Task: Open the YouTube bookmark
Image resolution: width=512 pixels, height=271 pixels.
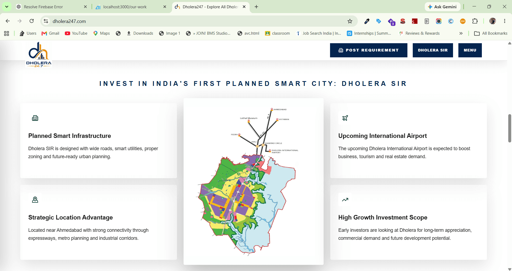Action: coord(76,33)
